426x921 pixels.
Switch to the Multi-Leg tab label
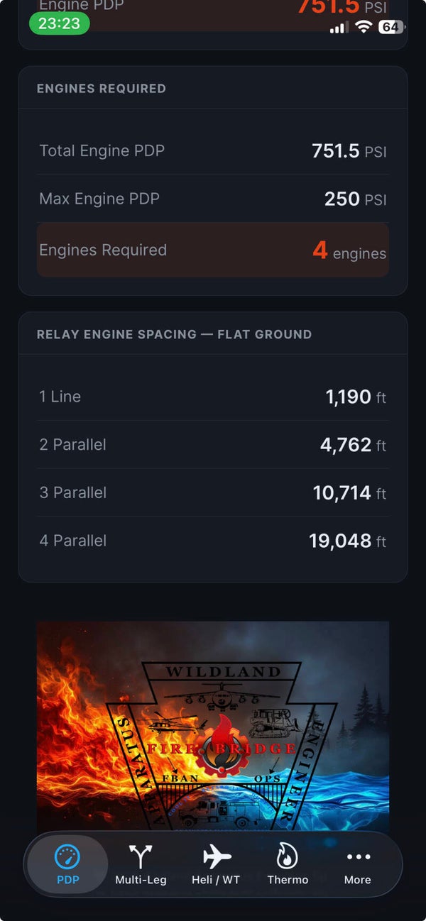tap(141, 880)
